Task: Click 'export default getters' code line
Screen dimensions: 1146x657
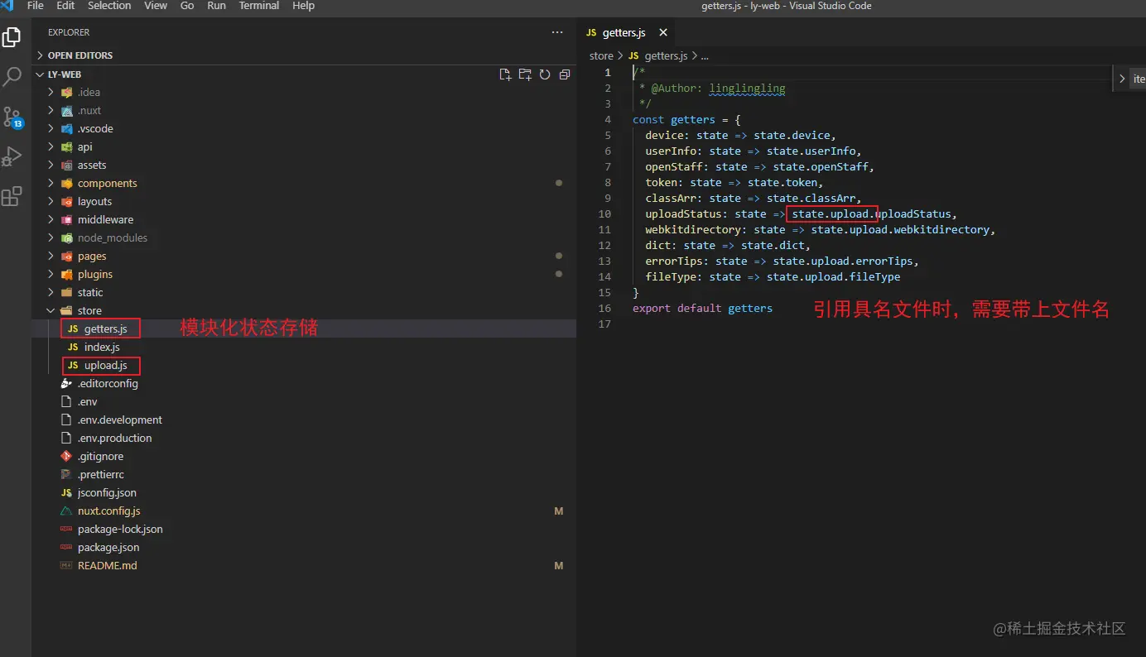Action: 702,309
